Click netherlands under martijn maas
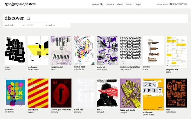This screenshot has width=191, height=119. tap(79, 69)
